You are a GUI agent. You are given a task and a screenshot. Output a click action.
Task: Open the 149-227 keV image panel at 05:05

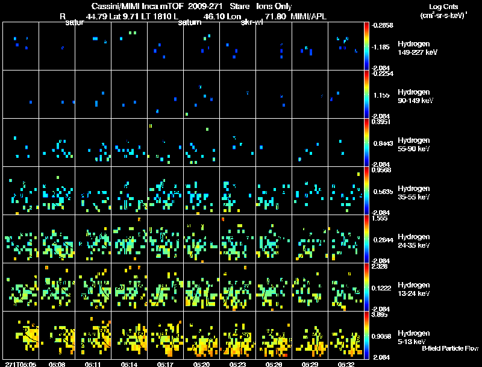(20, 46)
